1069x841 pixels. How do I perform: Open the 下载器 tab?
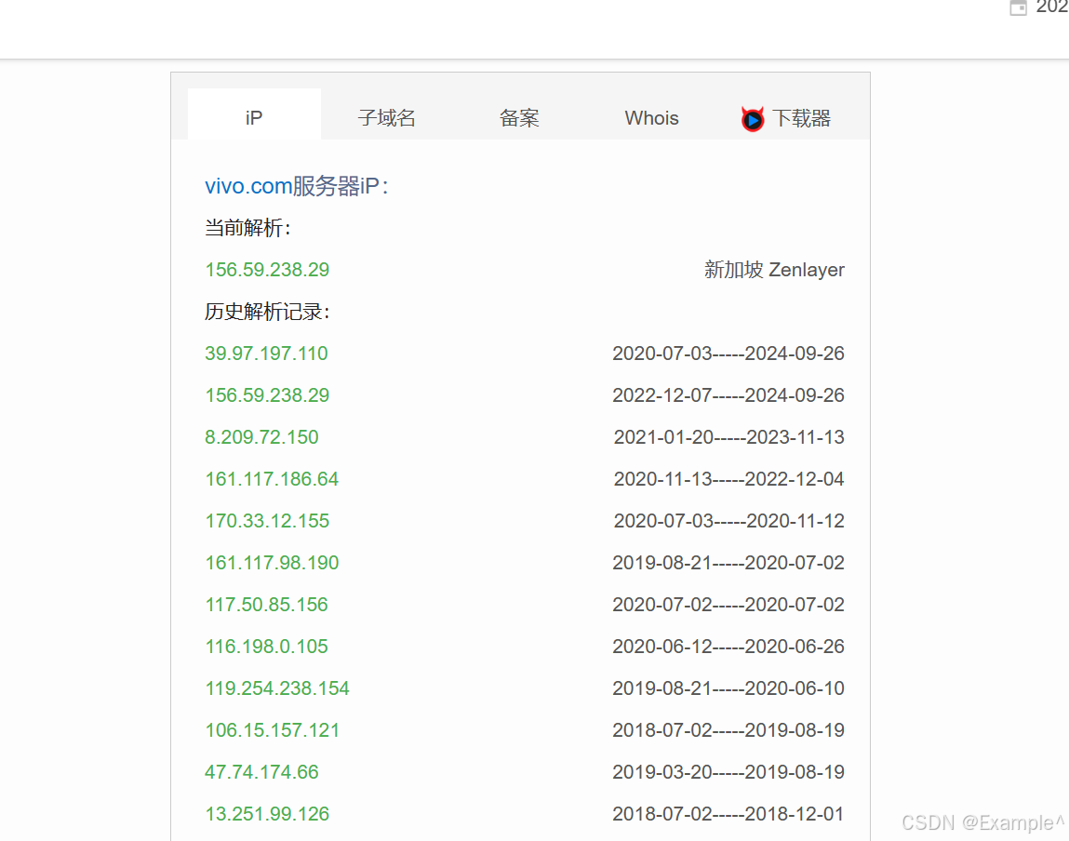[785, 118]
